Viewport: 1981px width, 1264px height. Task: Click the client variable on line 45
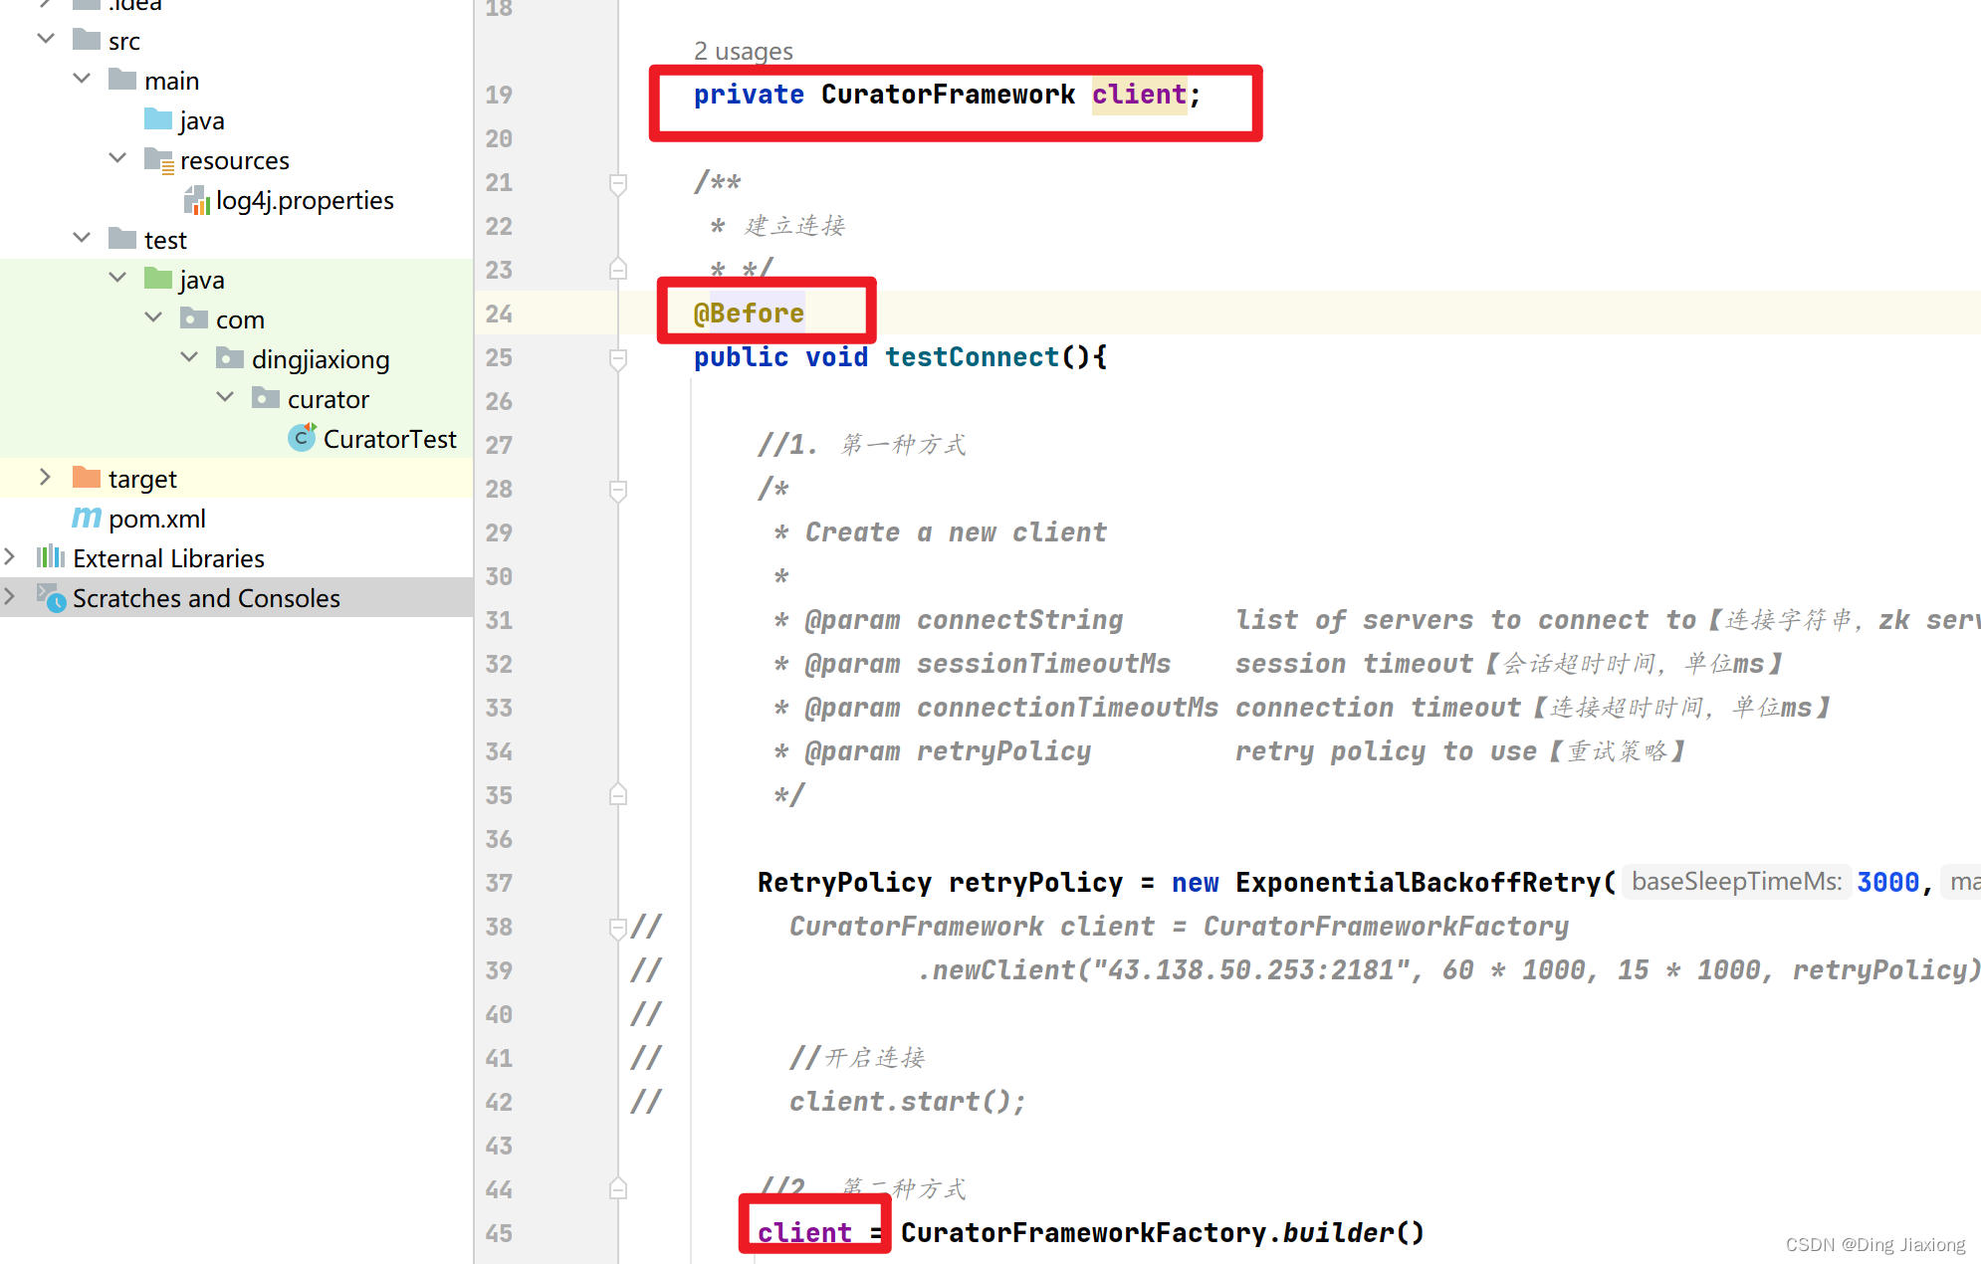804,1233
